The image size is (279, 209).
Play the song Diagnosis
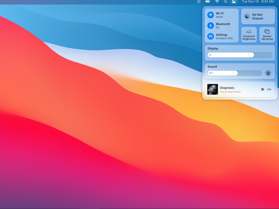[262, 89]
